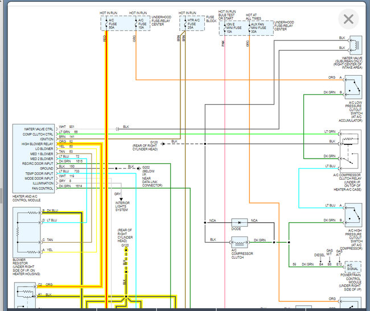370x311 pixels.
Task: Click the 'MODE DOOR INPUT' pin label
Action: pos(39,179)
